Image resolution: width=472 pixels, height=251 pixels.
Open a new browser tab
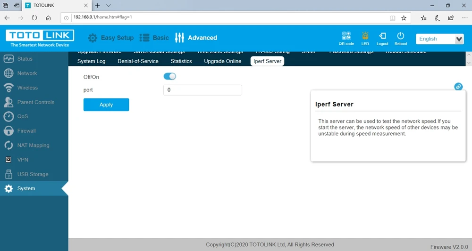click(x=97, y=5)
